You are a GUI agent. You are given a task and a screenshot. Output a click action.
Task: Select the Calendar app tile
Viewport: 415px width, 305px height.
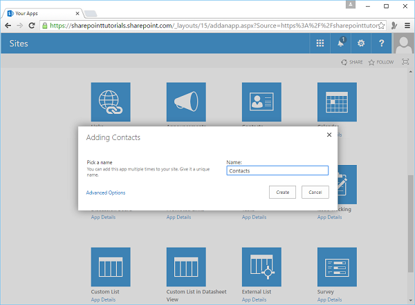[x=337, y=102]
